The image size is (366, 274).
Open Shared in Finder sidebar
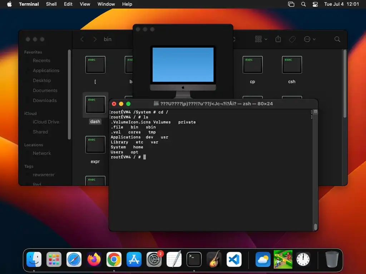(40, 132)
